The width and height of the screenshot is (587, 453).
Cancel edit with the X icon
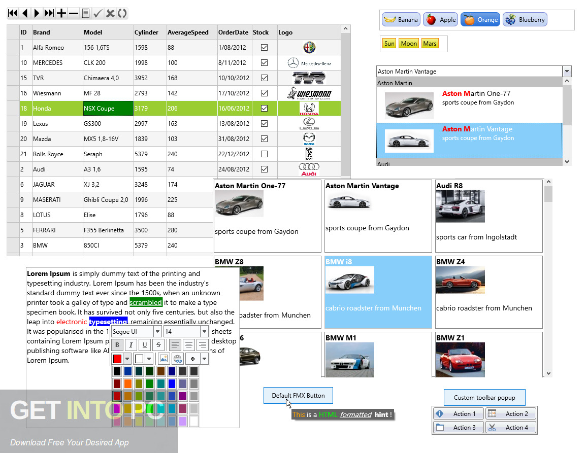point(110,13)
